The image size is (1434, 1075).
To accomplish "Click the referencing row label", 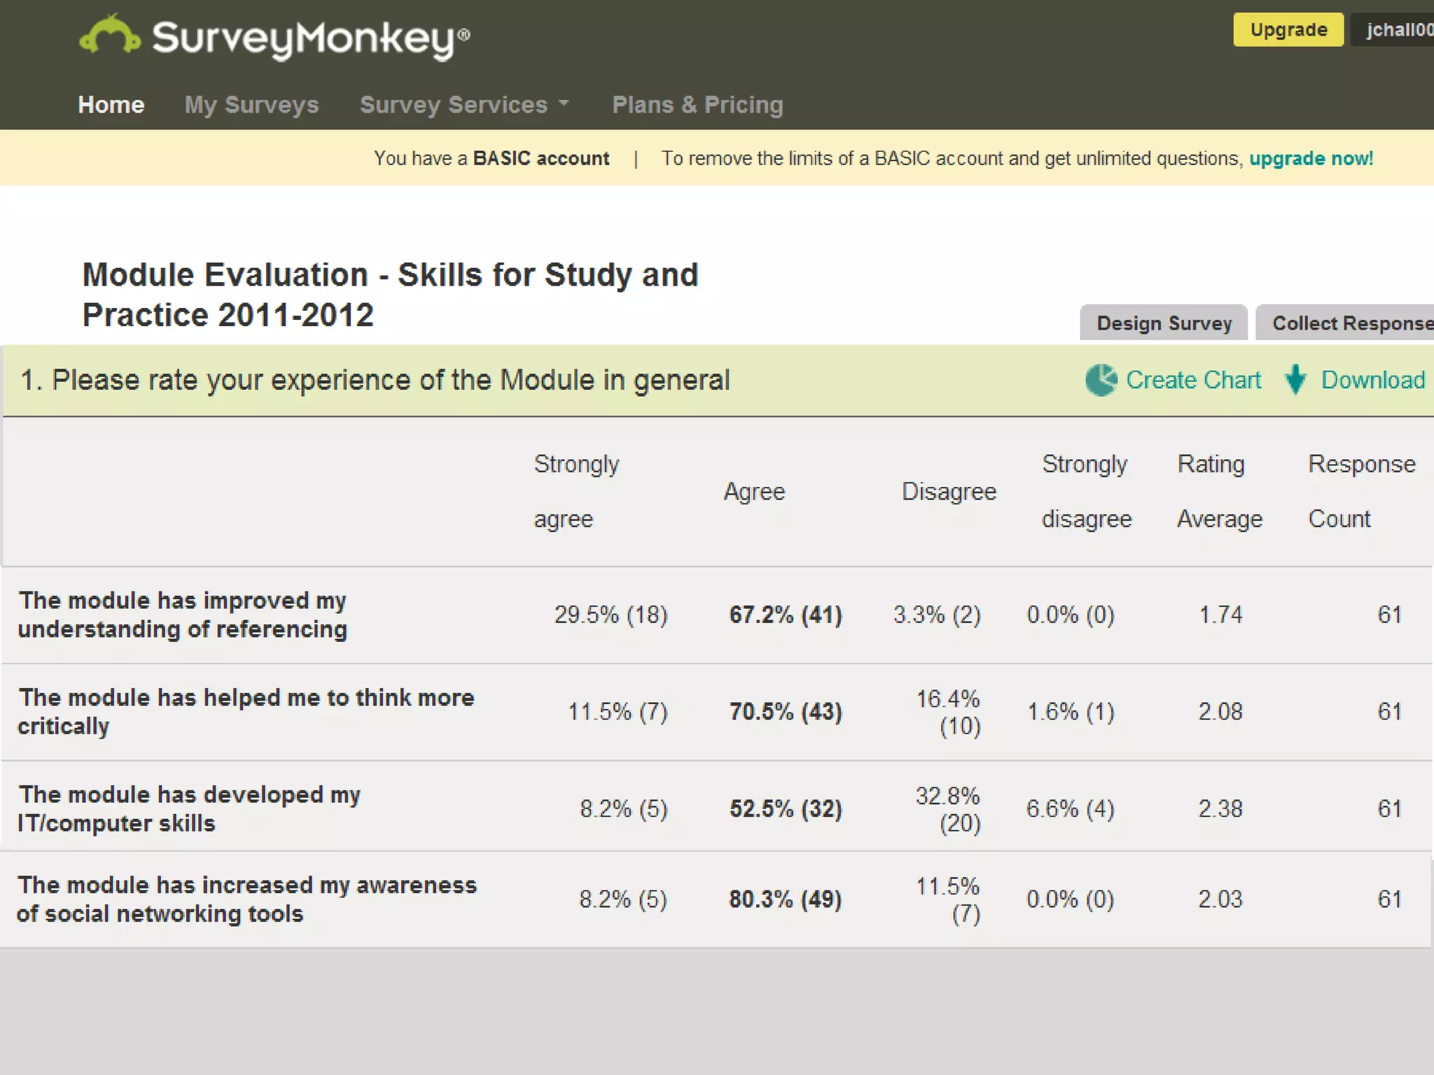I will [x=183, y=614].
